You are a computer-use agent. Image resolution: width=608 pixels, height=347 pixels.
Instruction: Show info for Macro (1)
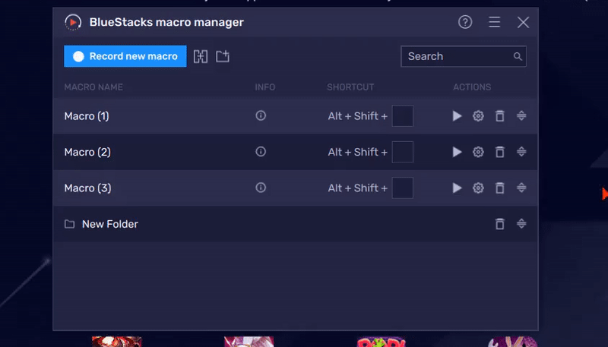click(261, 115)
